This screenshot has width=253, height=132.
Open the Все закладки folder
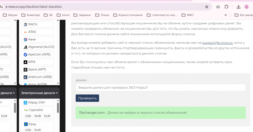click(244, 15)
